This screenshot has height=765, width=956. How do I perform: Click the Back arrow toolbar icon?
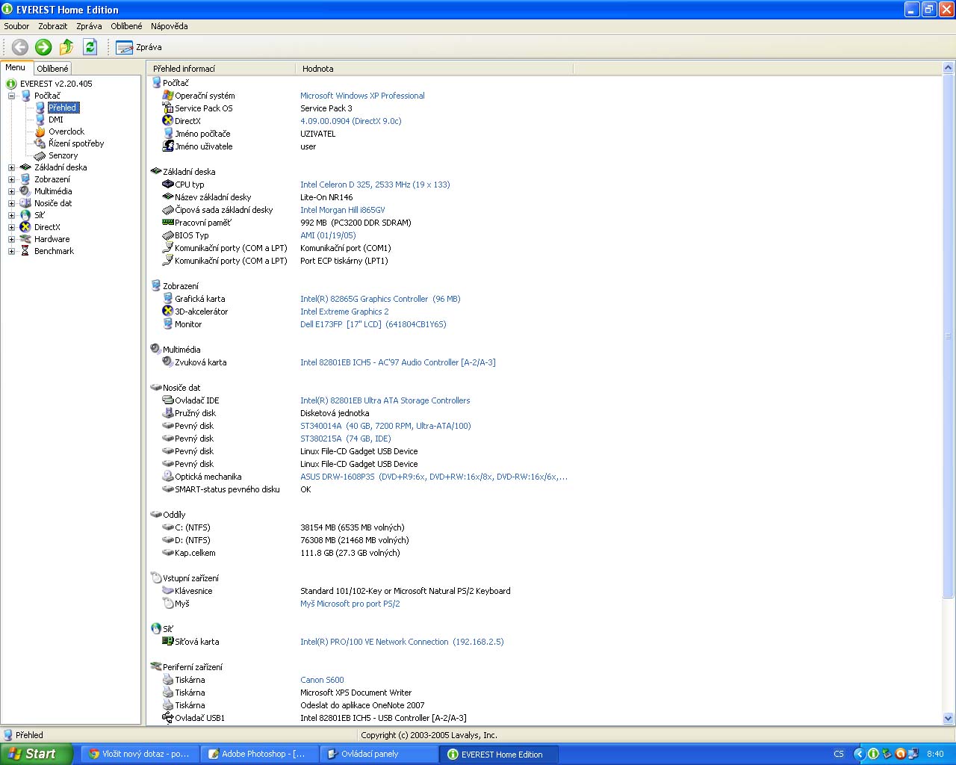tap(20, 47)
